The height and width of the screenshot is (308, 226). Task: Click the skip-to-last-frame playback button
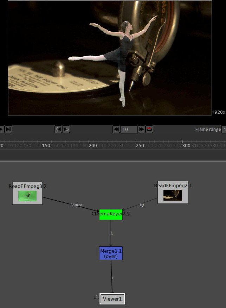[8, 129]
